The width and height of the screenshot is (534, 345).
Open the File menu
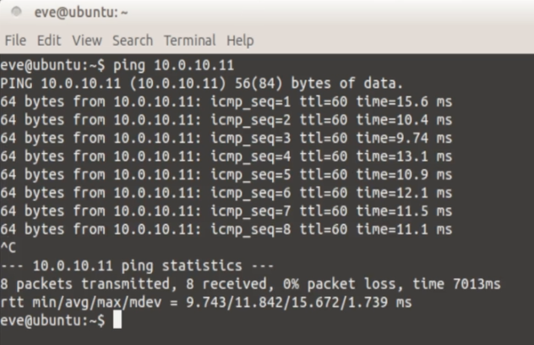[x=15, y=40]
